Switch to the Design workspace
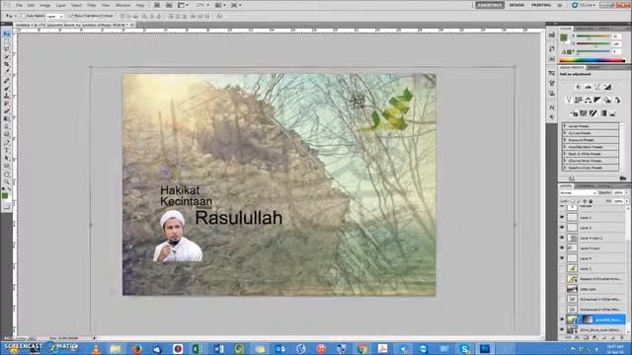 coord(516,5)
